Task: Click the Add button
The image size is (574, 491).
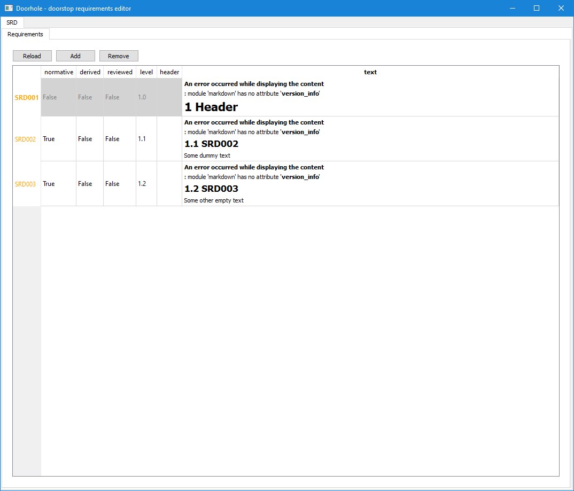Action: point(75,56)
